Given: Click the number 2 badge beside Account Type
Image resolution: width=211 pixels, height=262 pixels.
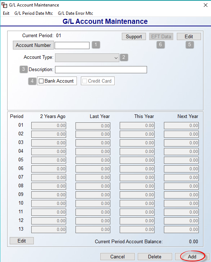Looking at the screenshot, I should pos(124,57).
